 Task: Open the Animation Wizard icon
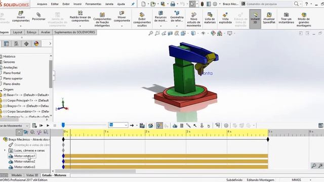pyautogui.click(x=151, y=125)
